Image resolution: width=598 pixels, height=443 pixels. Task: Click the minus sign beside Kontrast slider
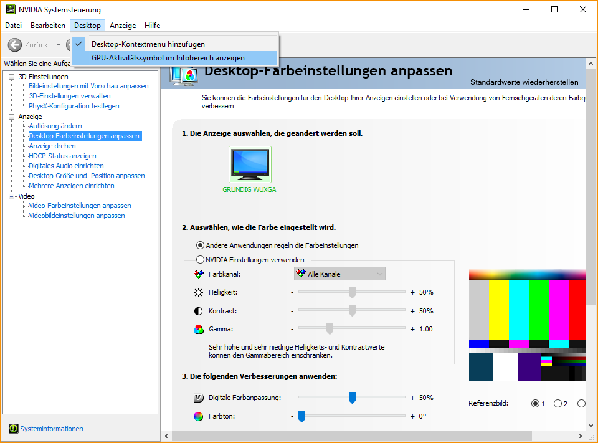(x=292, y=311)
